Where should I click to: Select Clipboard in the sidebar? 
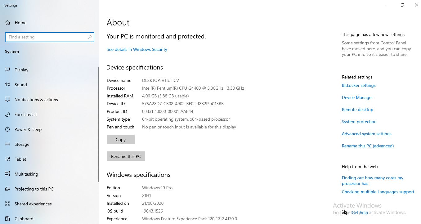coord(24,219)
